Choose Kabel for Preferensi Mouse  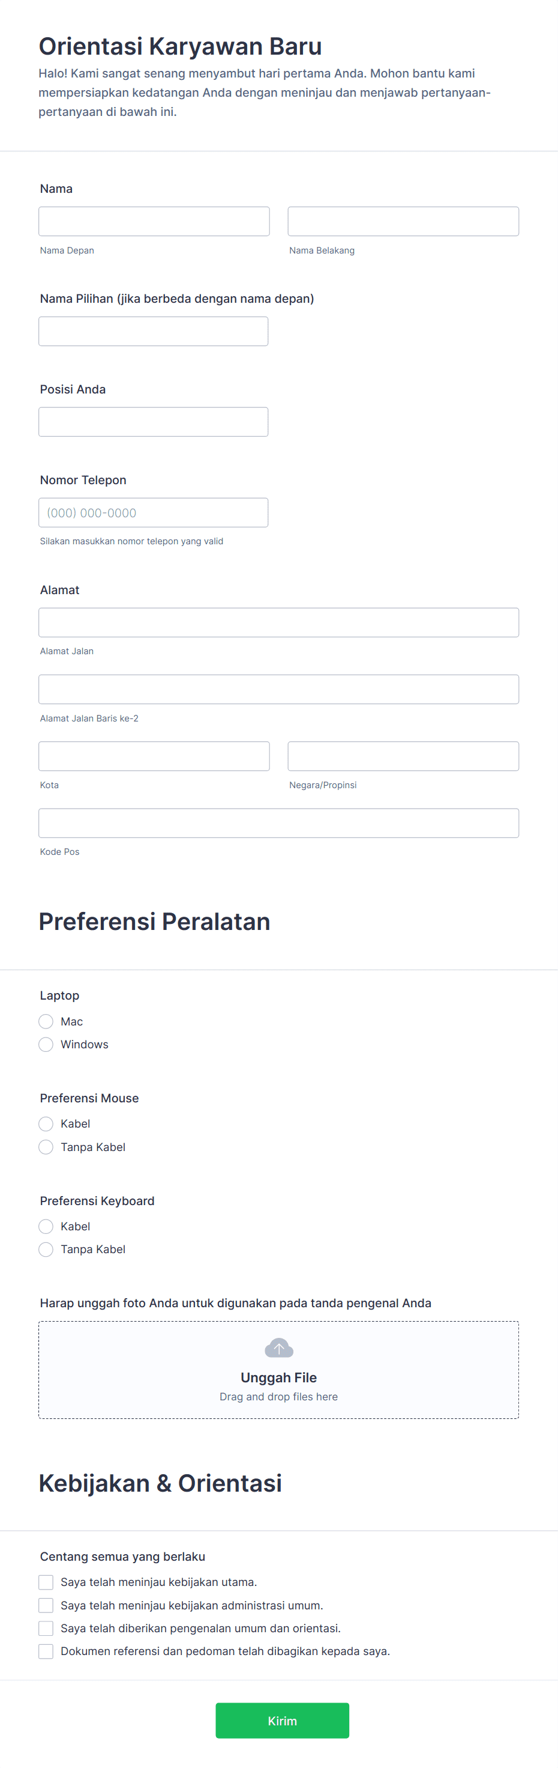[x=46, y=1123]
